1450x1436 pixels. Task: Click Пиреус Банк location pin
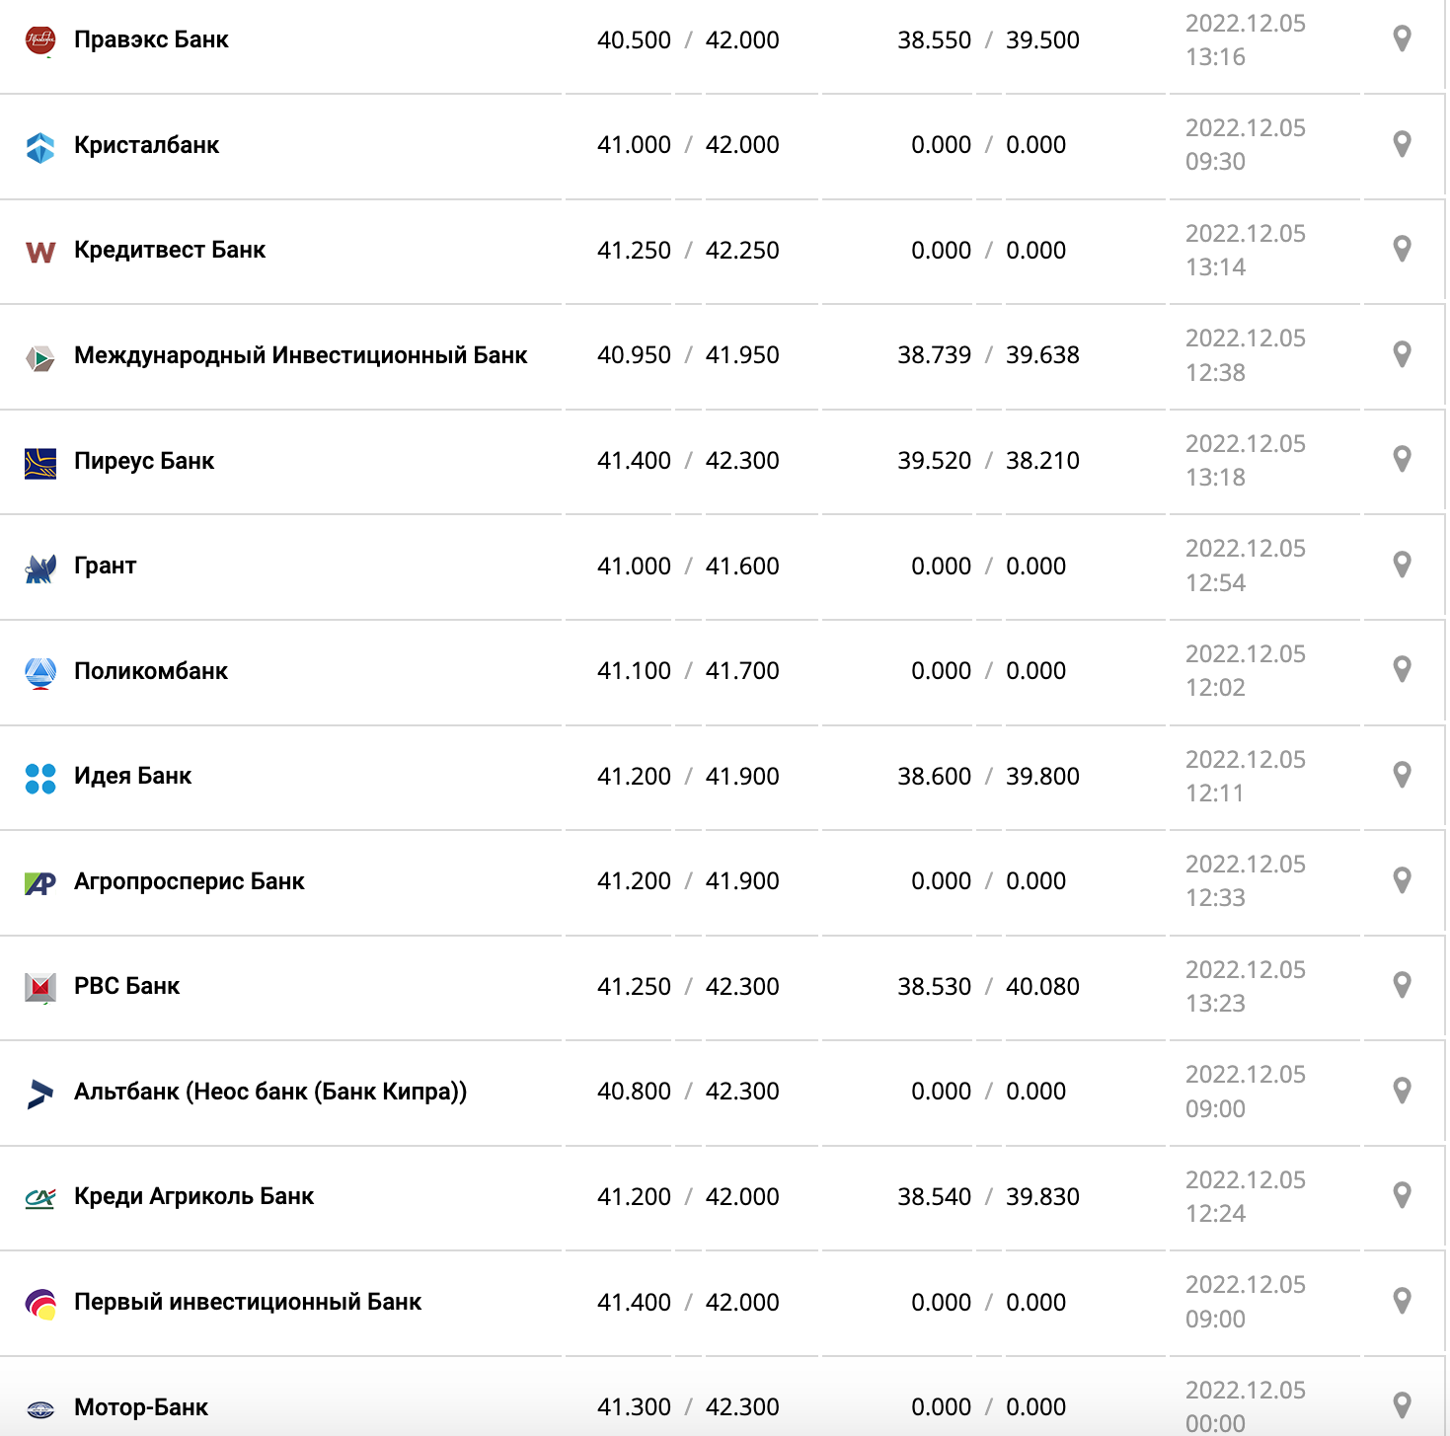(1402, 459)
